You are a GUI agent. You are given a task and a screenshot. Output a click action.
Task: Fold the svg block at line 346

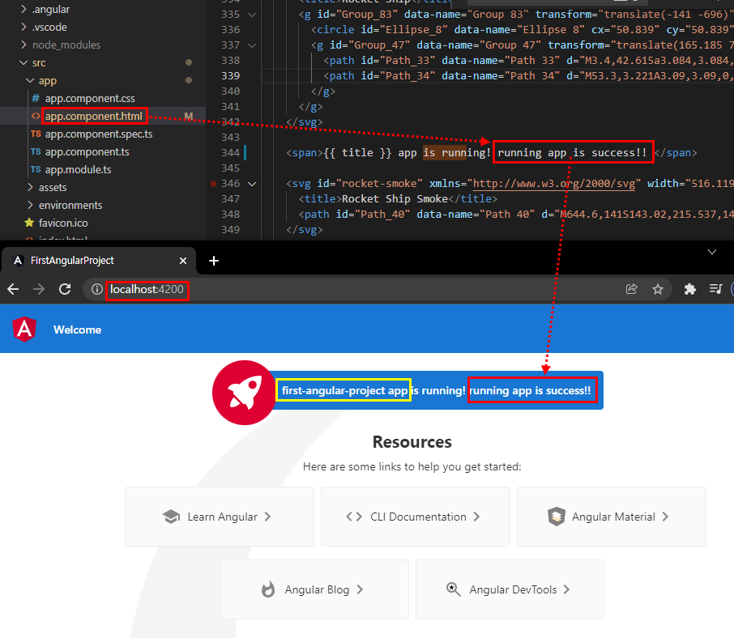tap(252, 184)
